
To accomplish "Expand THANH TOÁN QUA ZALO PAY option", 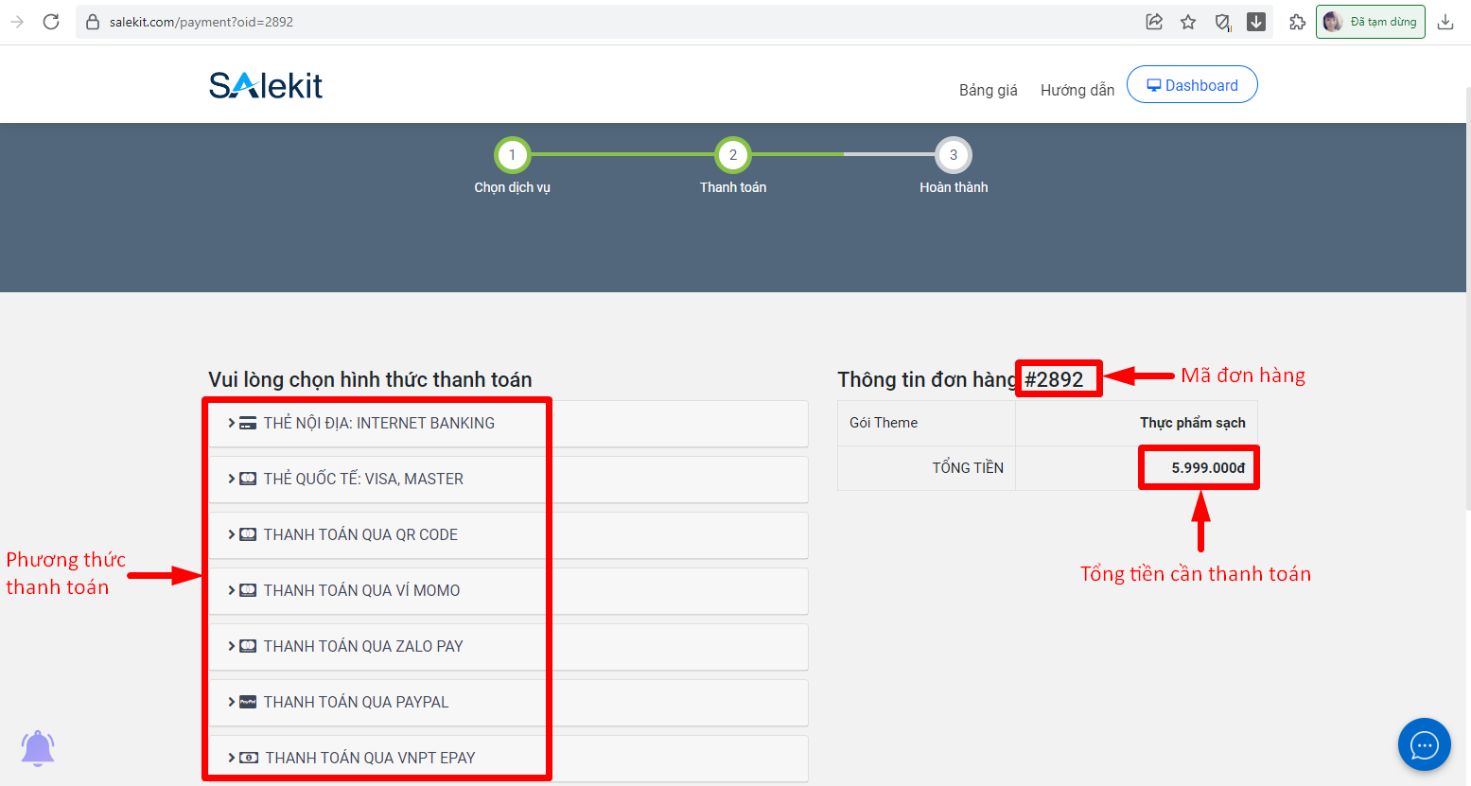I will coord(508,647).
